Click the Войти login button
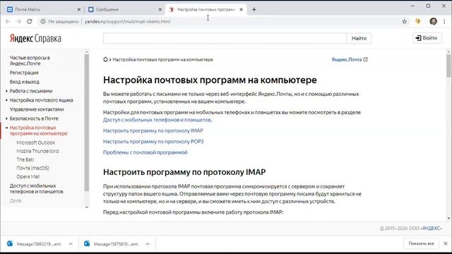The width and height of the screenshot is (452, 254). [x=427, y=38]
